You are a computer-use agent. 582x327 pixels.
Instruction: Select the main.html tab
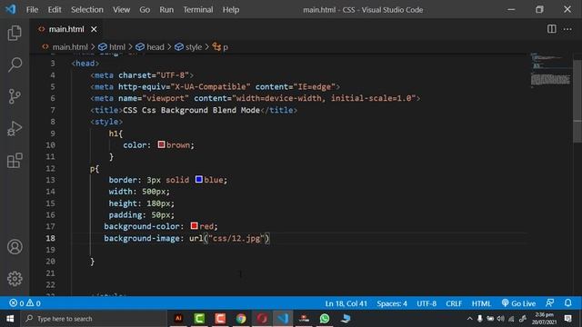tap(66, 29)
